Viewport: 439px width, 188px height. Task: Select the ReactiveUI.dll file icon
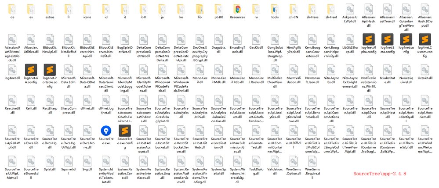tap(12, 100)
